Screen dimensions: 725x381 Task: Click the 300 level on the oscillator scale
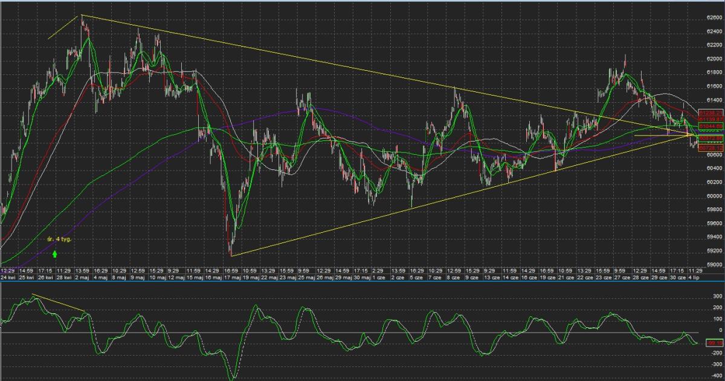pos(717,296)
